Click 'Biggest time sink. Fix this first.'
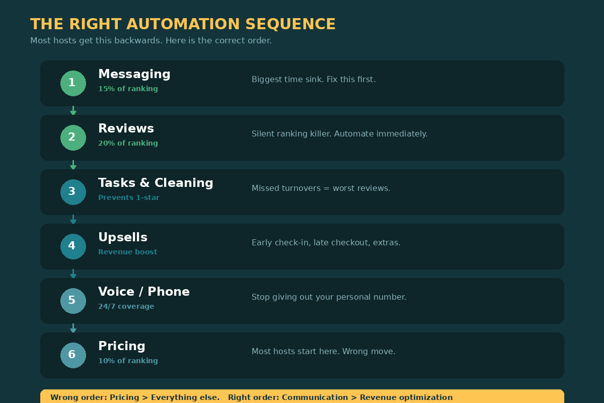 tap(314, 80)
